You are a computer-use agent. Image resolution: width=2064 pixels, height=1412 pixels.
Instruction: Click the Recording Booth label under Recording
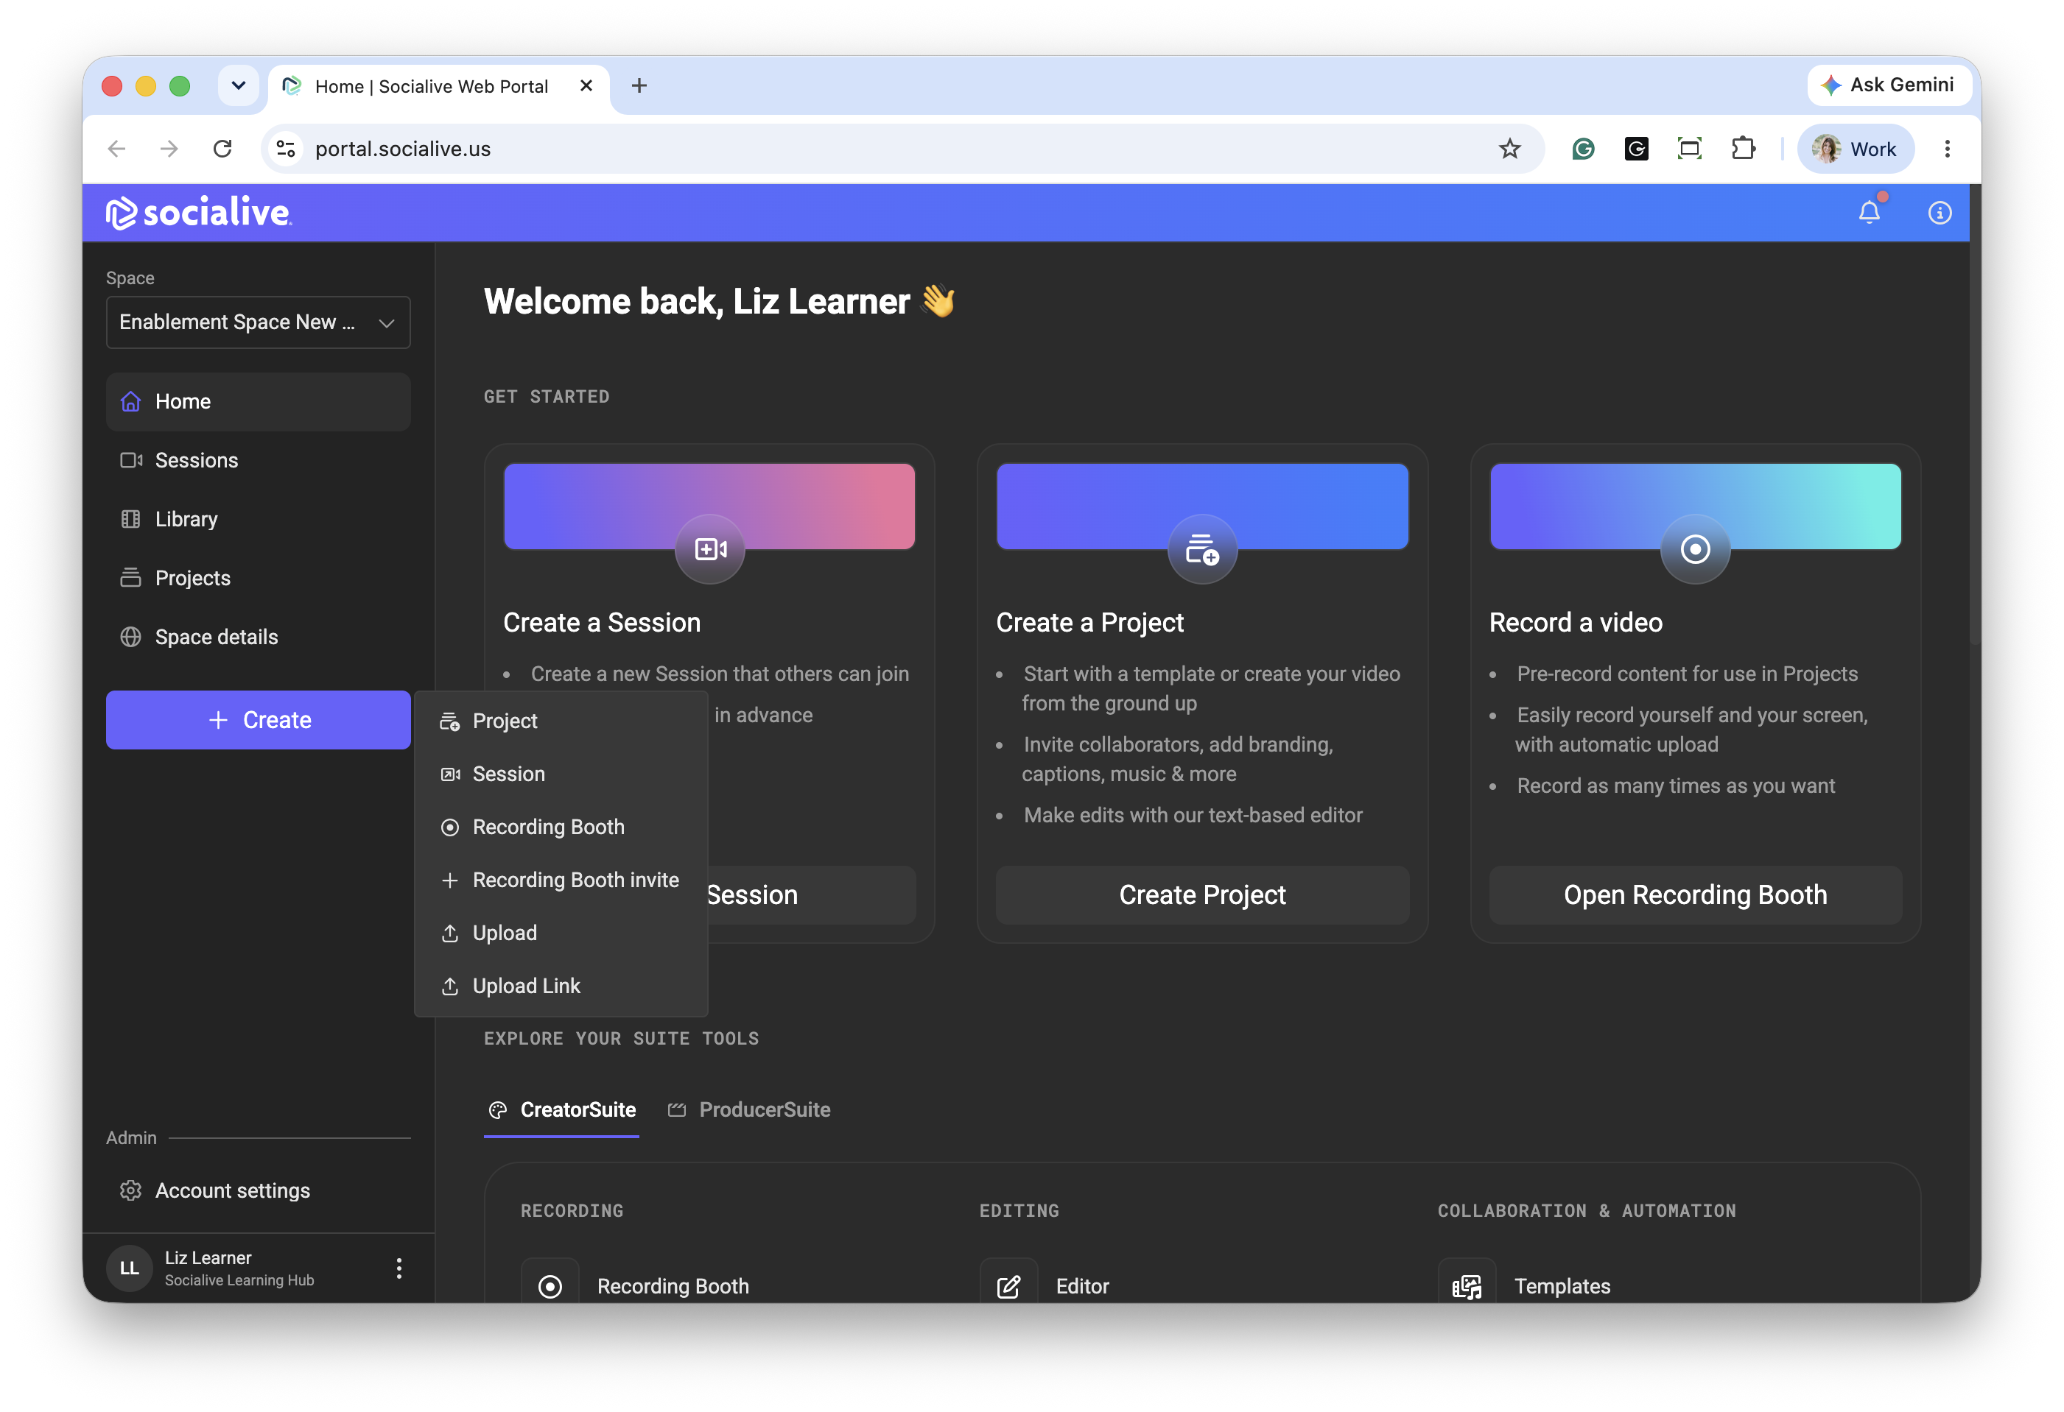point(673,1286)
